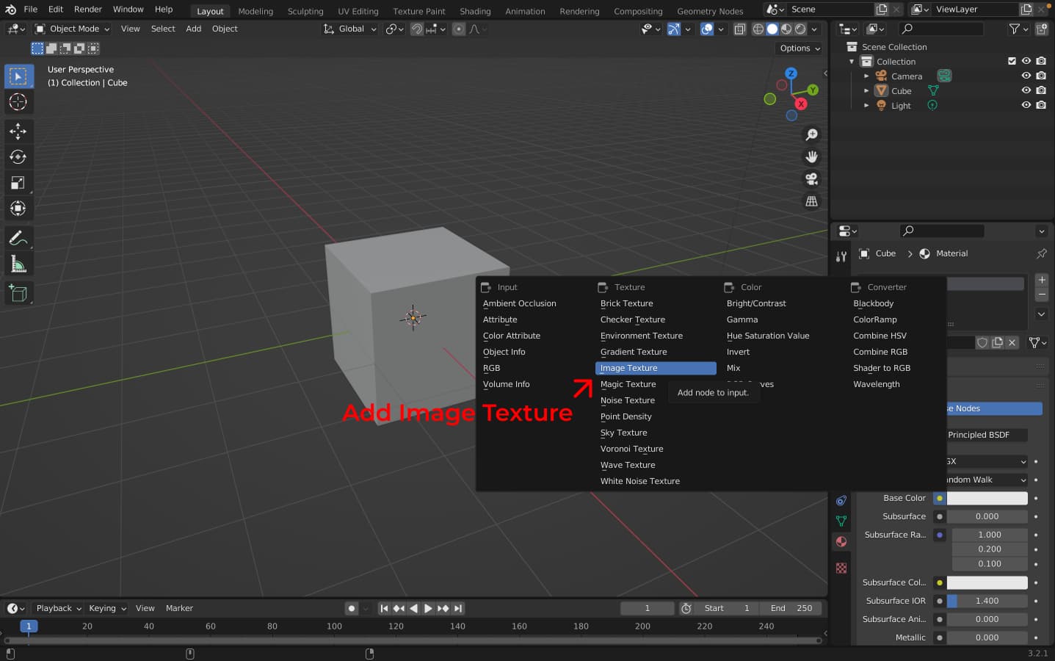The width and height of the screenshot is (1055, 661).
Task: Select the Move tool
Action: click(x=18, y=131)
